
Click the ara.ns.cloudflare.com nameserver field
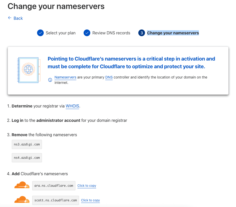(54, 185)
